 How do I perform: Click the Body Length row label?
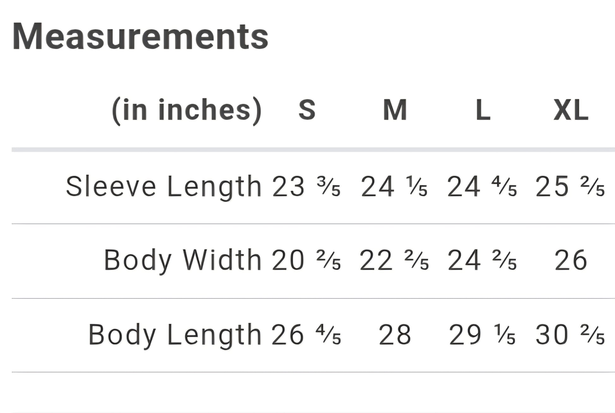click(175, 335)
